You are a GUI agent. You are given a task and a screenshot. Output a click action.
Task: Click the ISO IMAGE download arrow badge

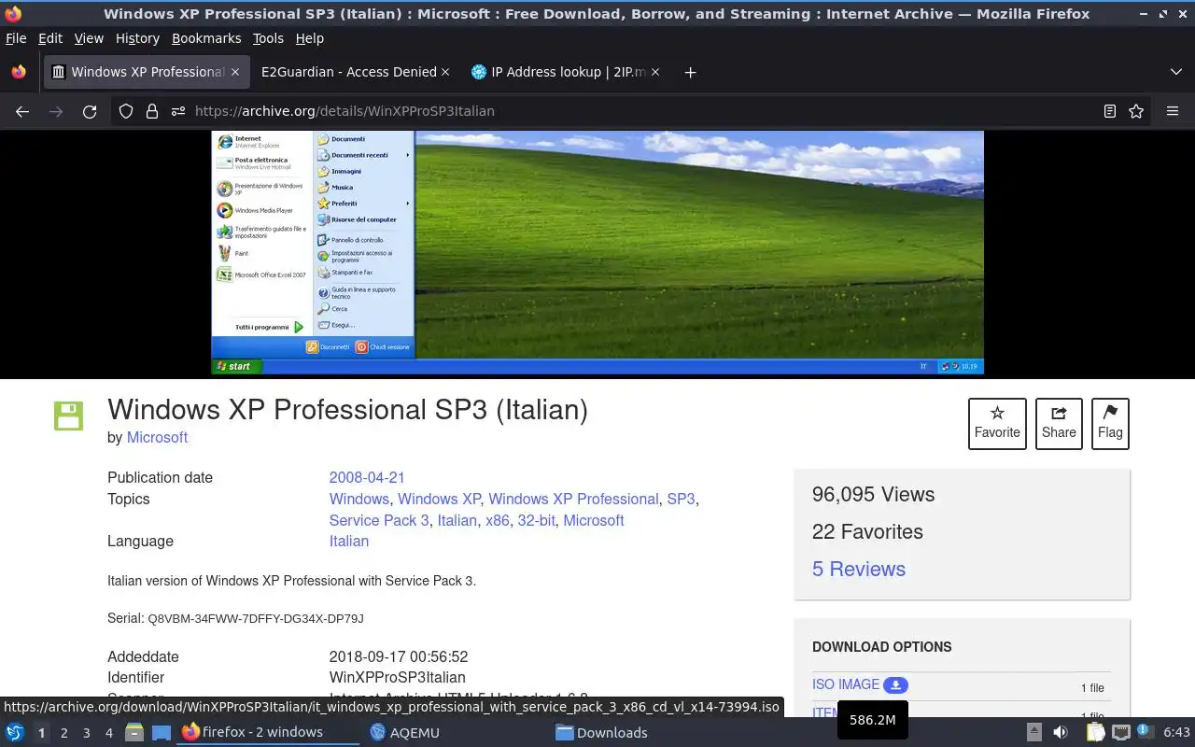click(x=895, y=685)
